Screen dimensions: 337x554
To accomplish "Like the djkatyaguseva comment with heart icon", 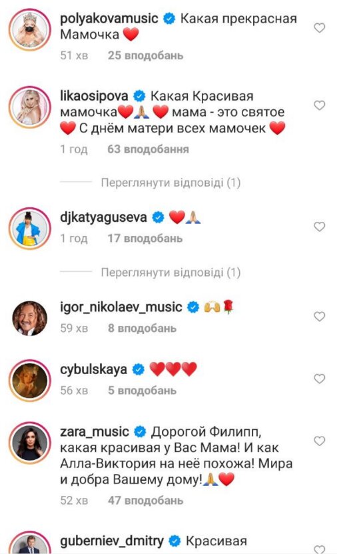I will [x=320, y=227].
